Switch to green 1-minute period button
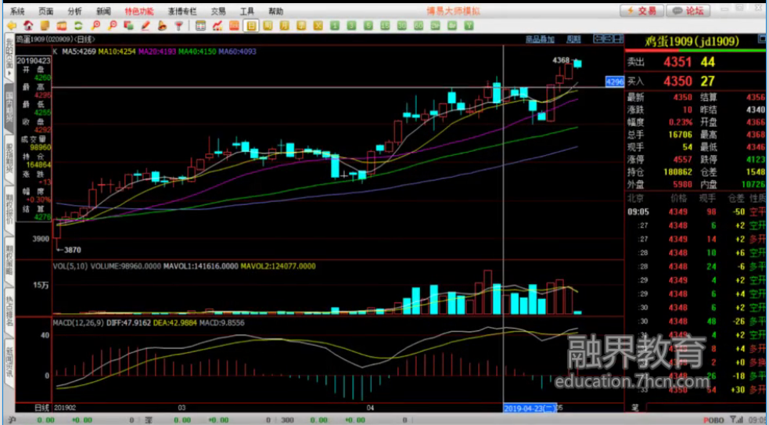769x425 pixels. coord(334,25)
